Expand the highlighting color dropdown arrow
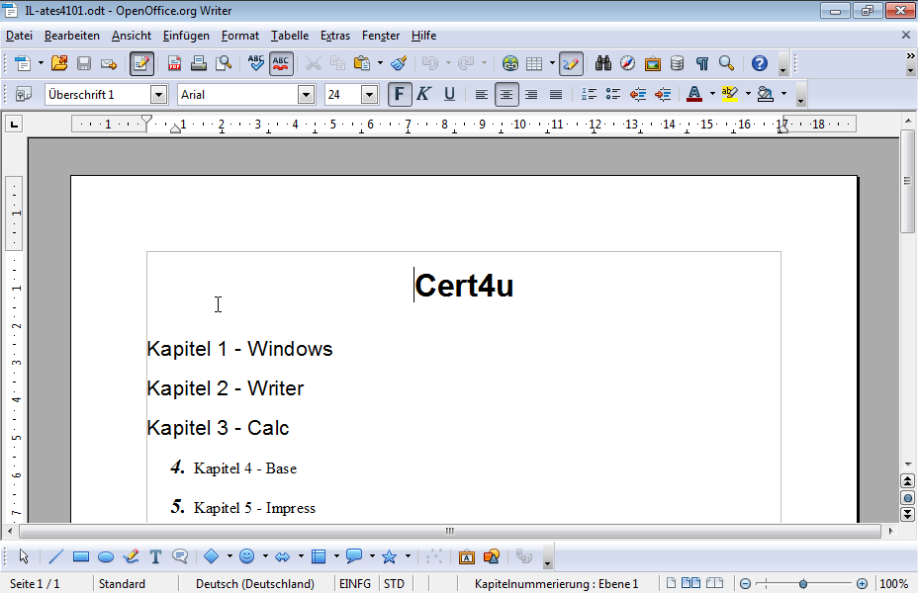This screenshot has width=918, height=593. 748,94
